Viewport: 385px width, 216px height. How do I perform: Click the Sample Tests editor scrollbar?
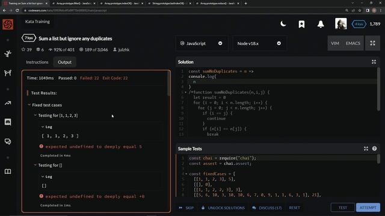pyautogui.click(x=378, y=159)
